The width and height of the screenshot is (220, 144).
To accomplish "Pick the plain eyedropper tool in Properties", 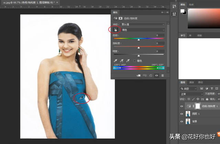I will 115,61.
